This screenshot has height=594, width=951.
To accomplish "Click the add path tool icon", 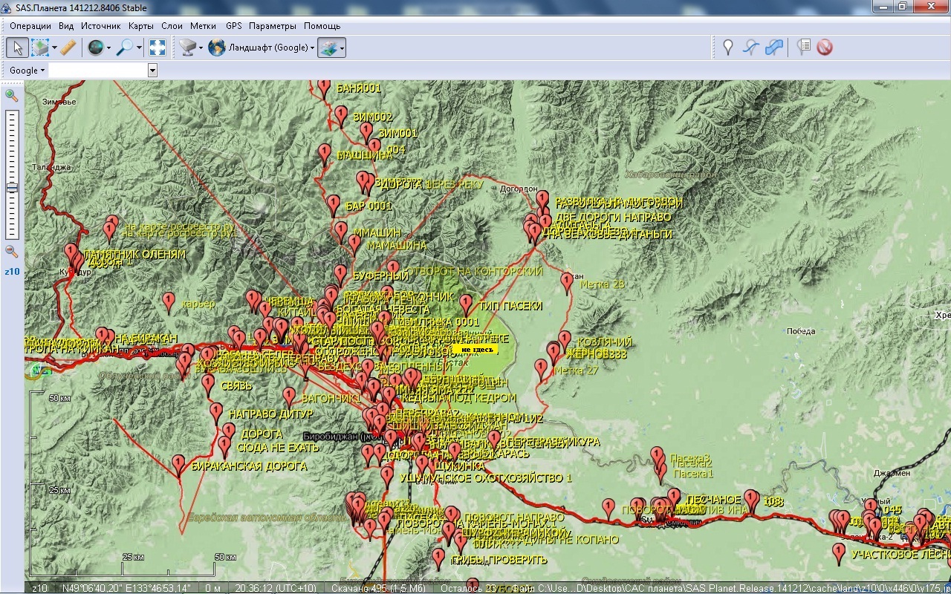I will pyautogui.click(x=751, y=48).
